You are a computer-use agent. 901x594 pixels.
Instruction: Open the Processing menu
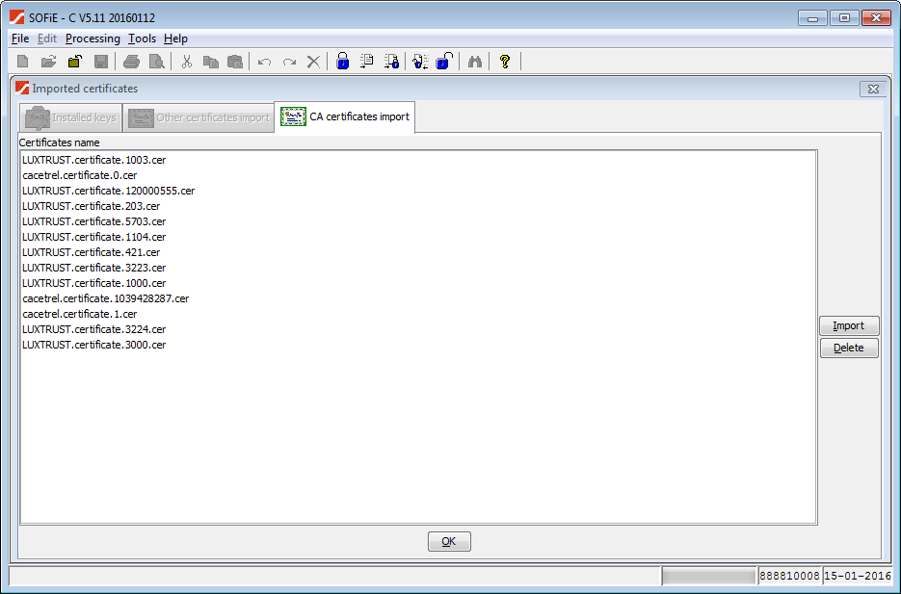point(93,39)
